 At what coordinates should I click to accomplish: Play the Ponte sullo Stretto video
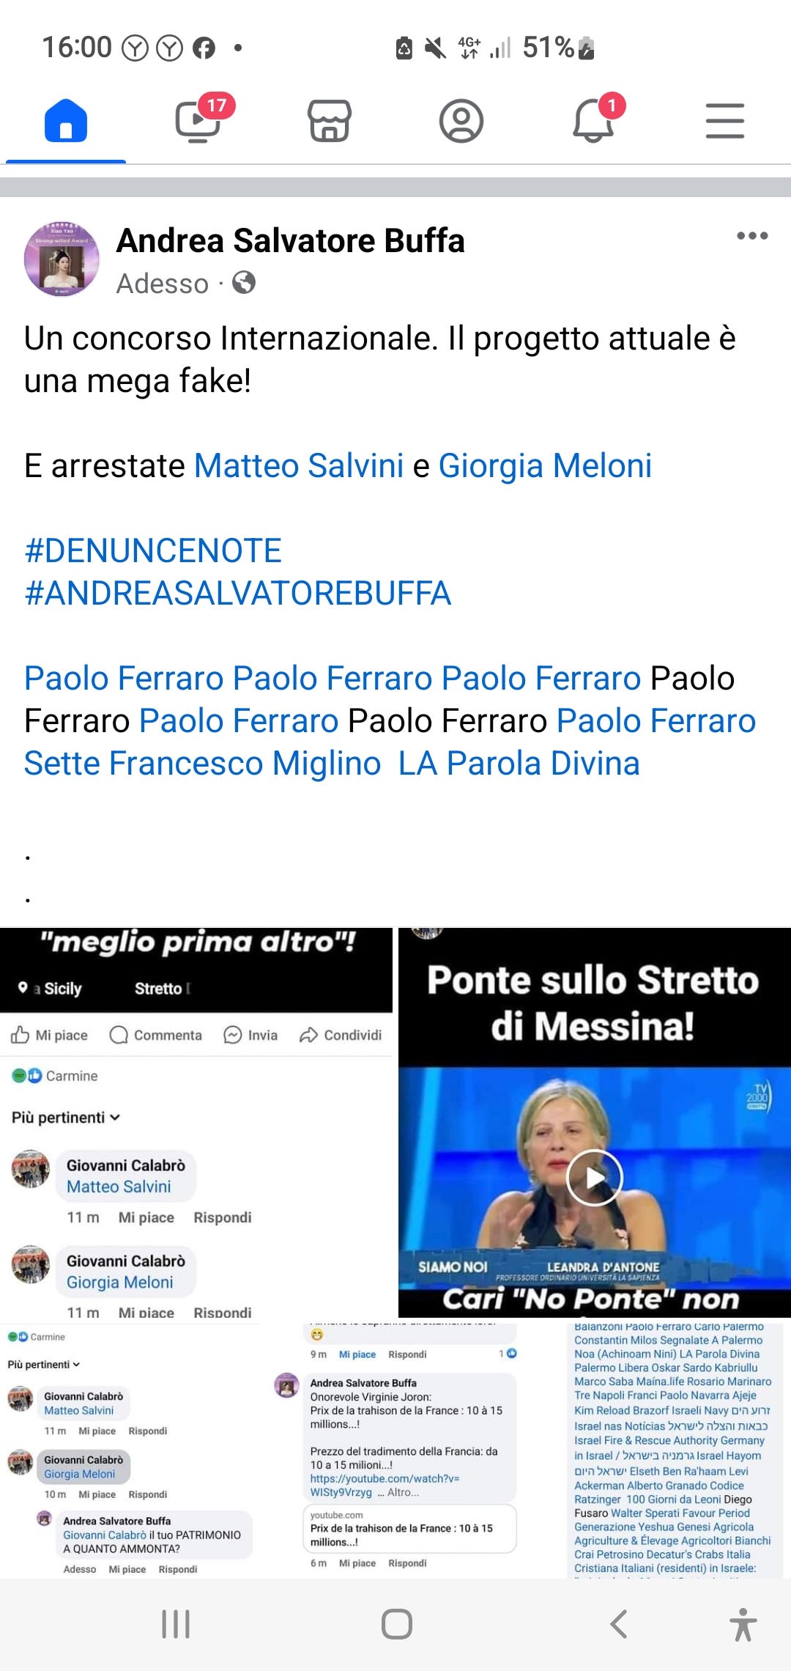[x=595, y=1178]
